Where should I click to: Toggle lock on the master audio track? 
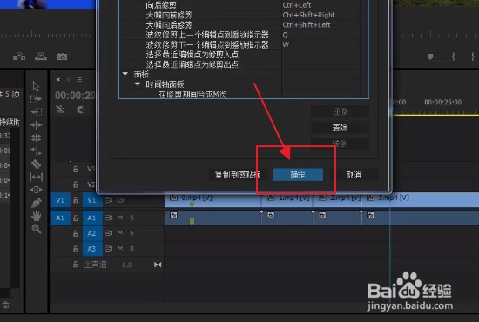coord(76,265)
